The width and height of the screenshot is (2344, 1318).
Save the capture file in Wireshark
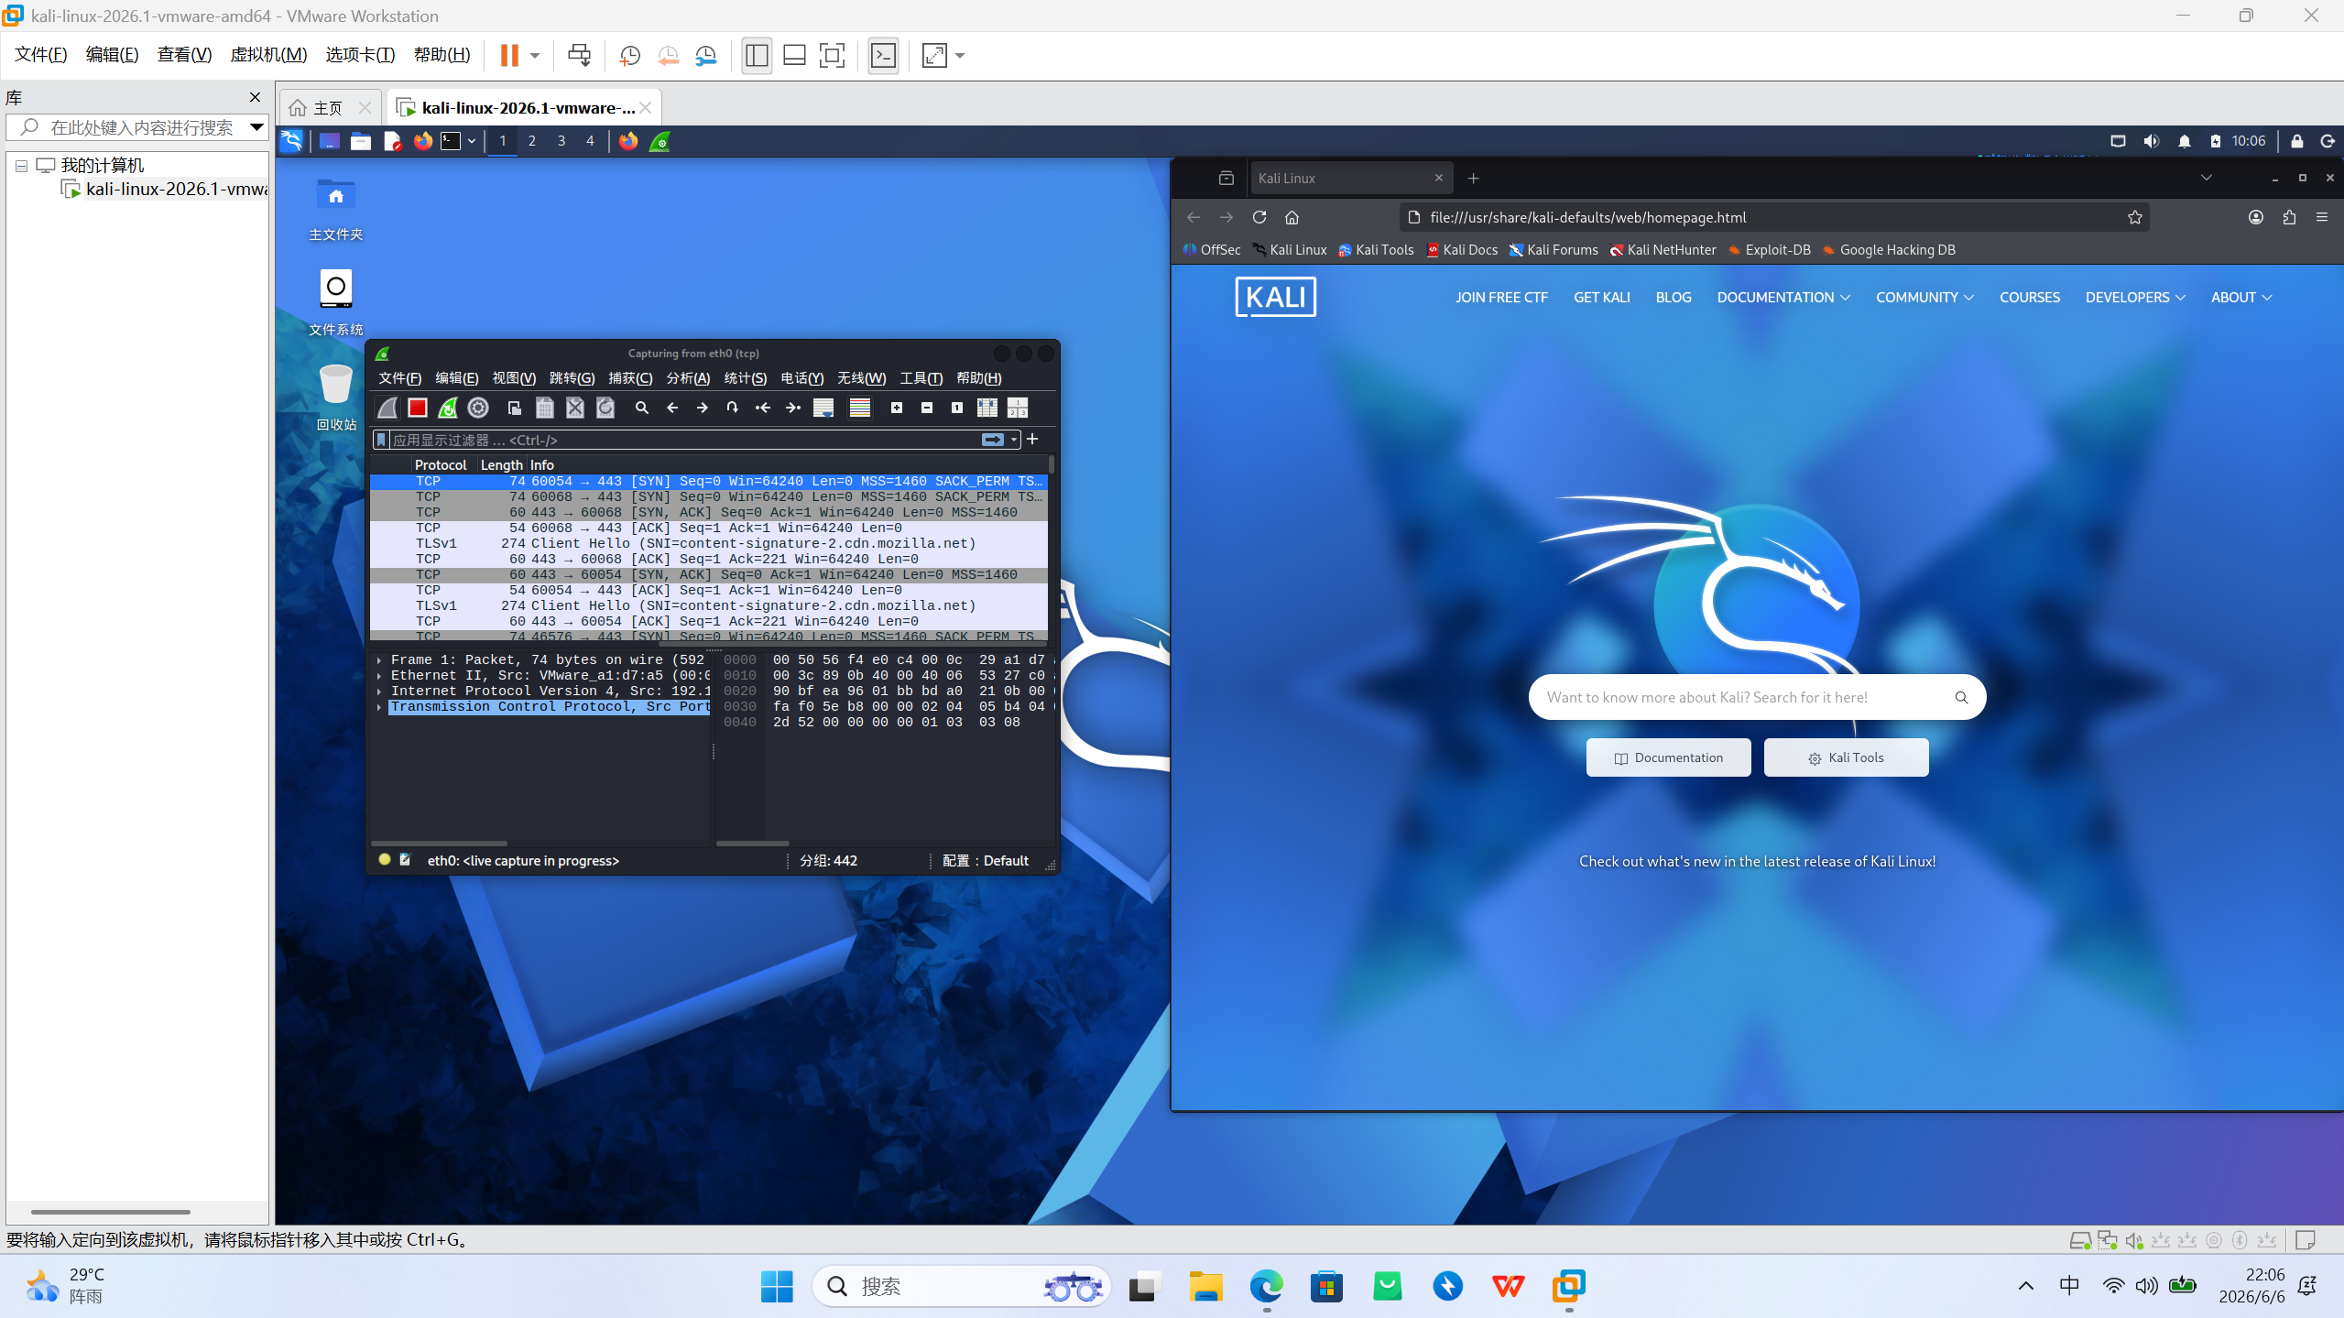point(545,408)
